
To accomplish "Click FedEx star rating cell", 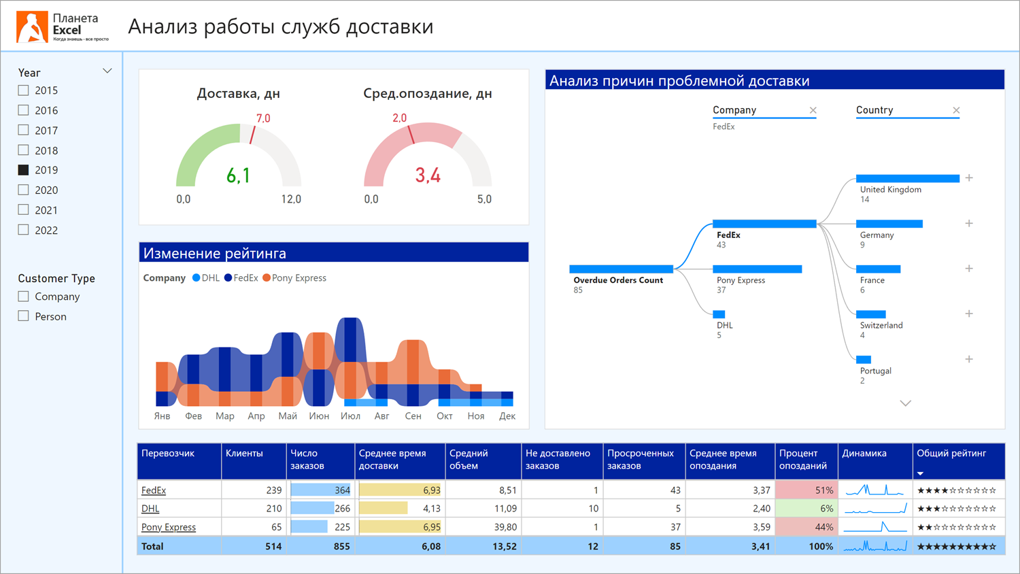I will pos(957,490).
